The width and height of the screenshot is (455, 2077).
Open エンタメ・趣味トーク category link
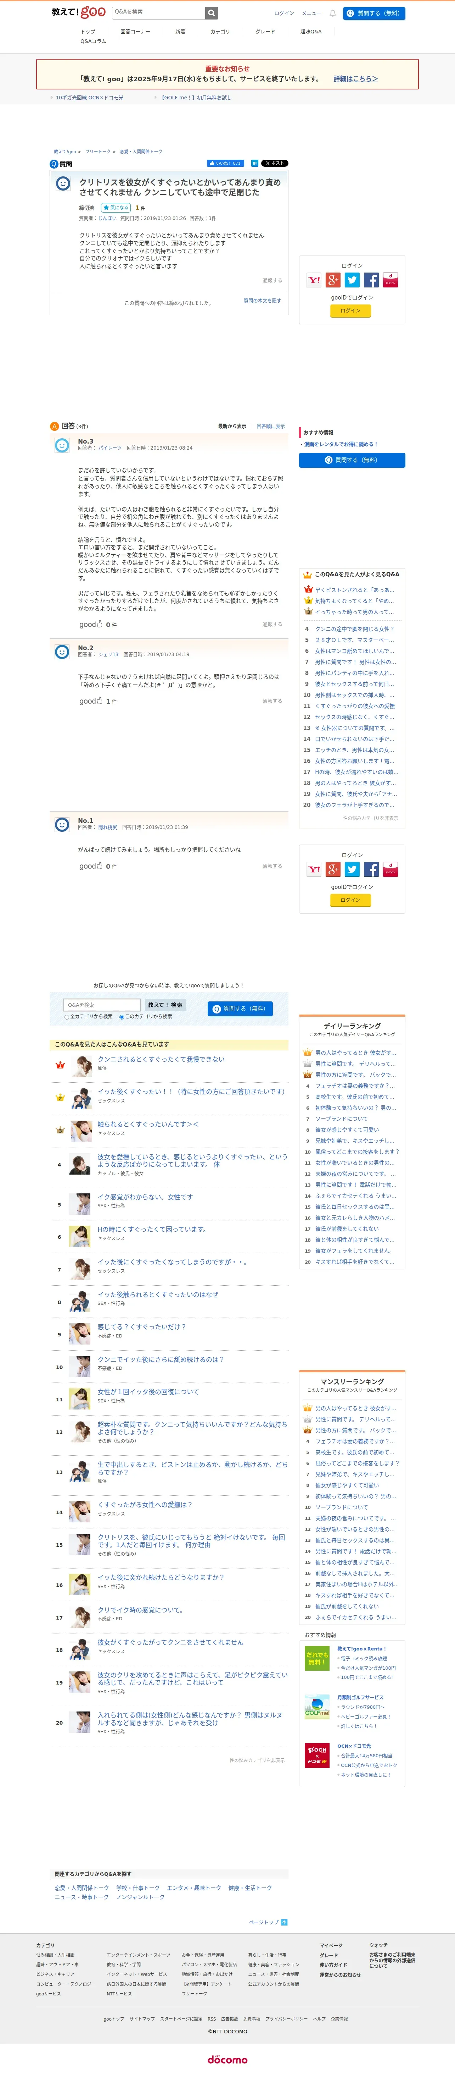tap(194, 1888)
